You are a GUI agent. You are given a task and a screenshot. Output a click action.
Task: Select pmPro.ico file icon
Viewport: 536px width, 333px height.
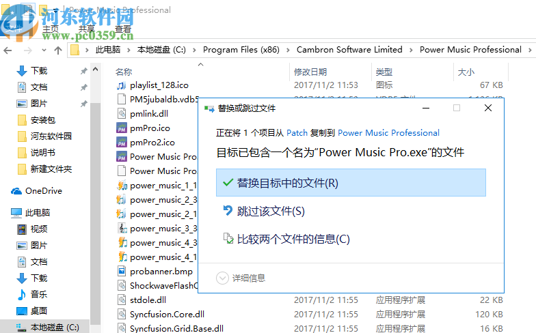122,128
